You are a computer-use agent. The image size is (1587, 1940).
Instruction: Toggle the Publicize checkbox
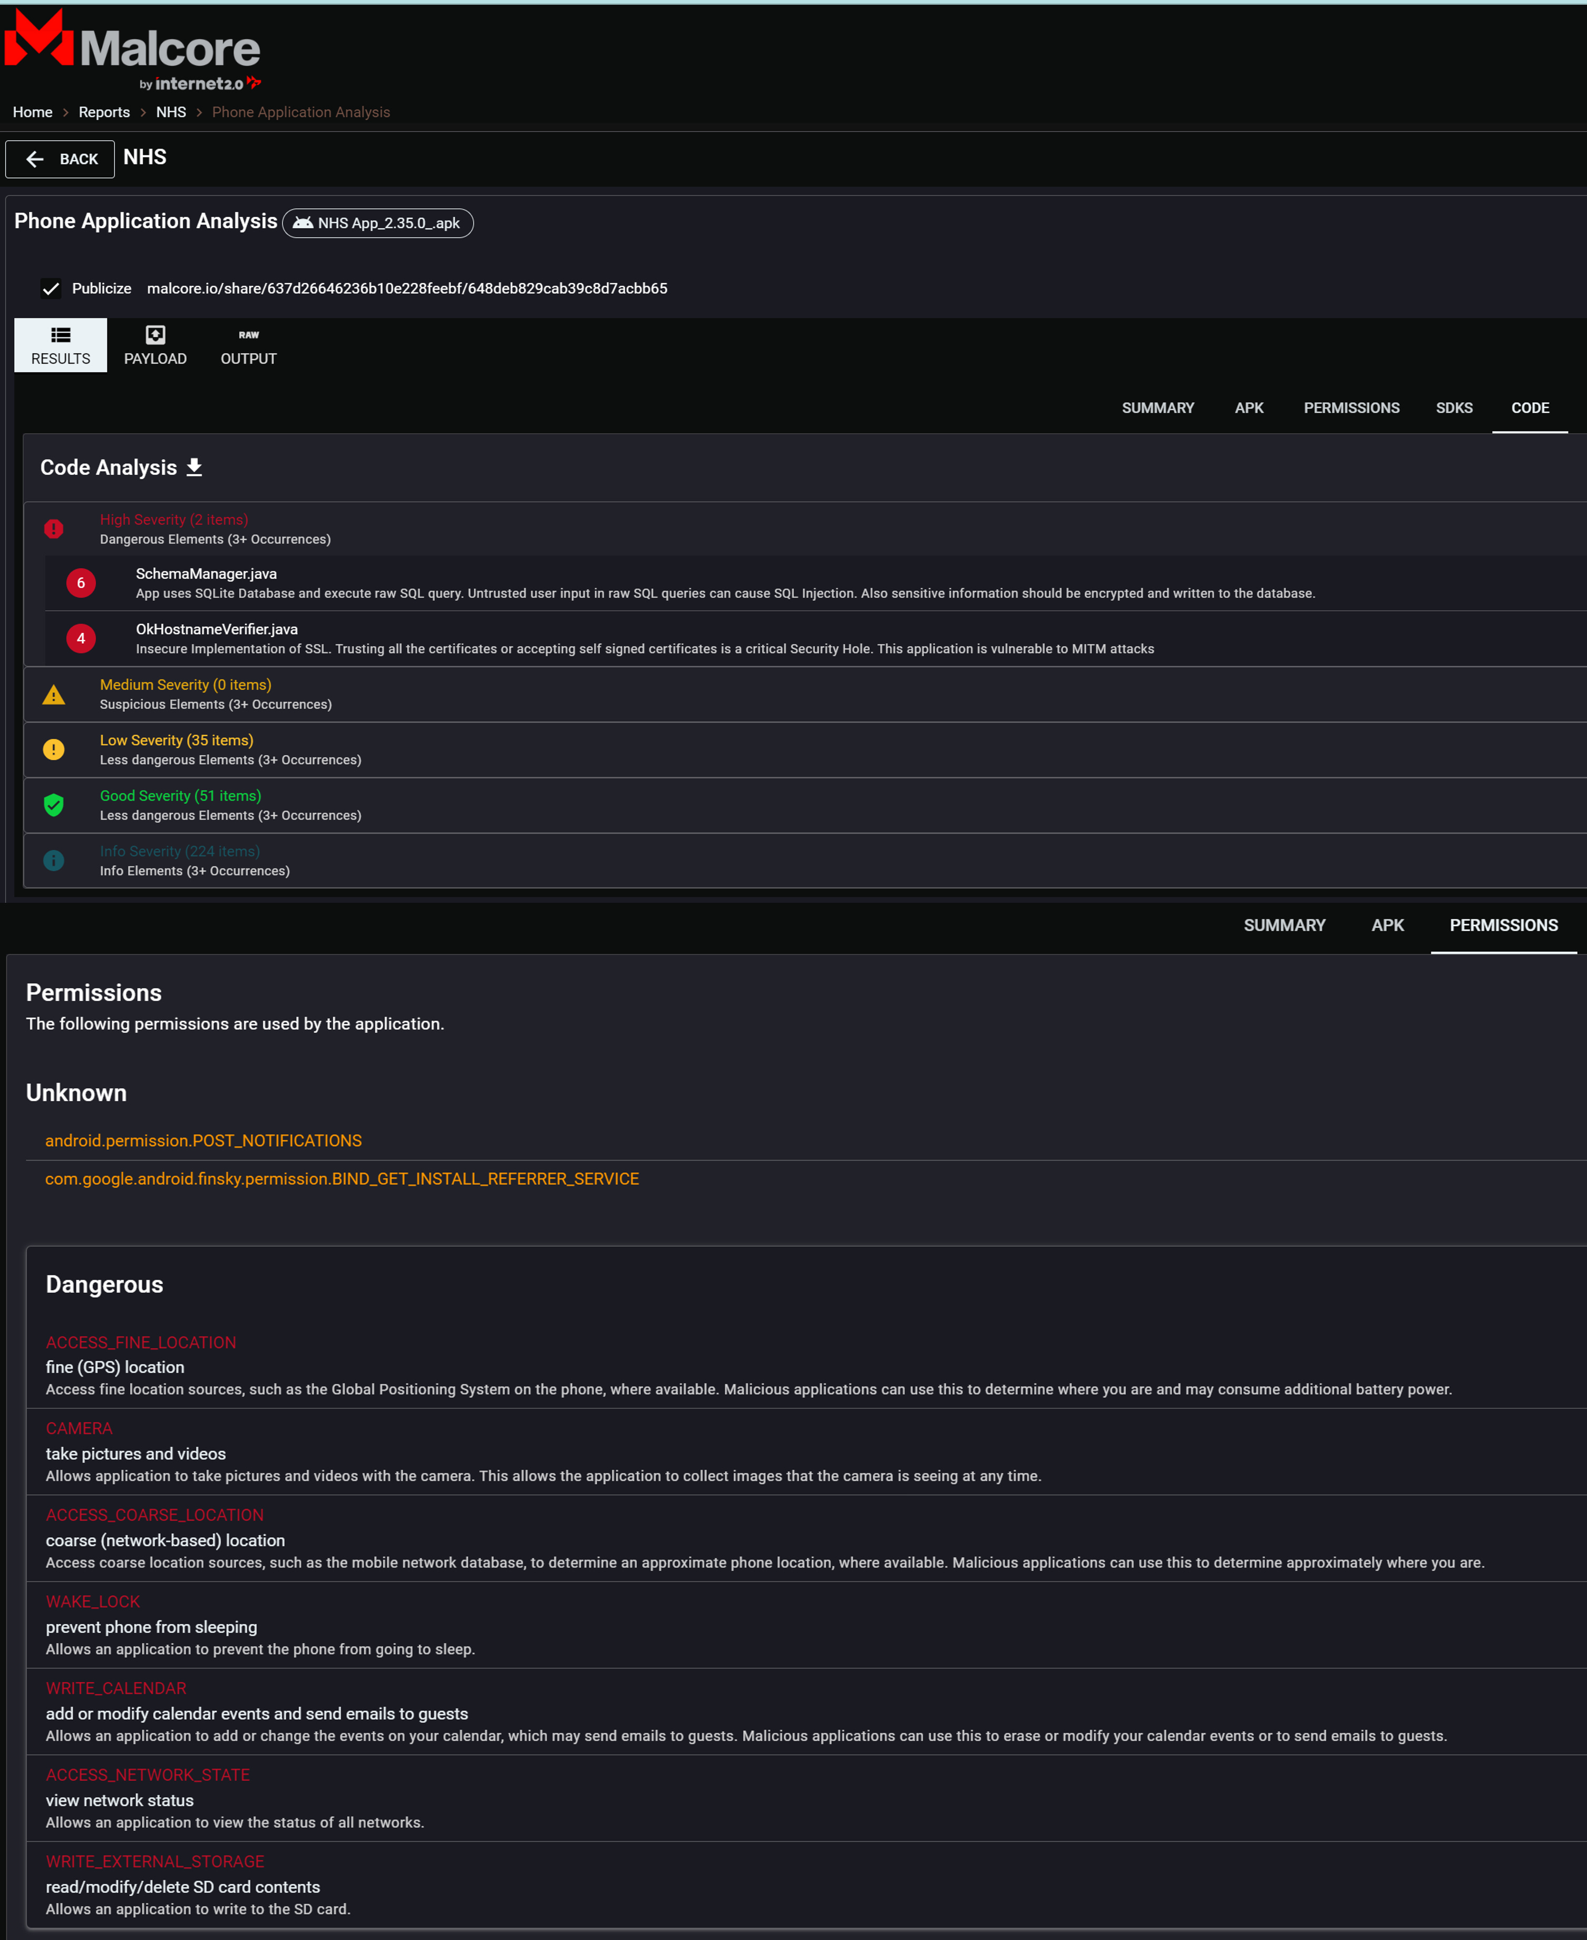click(x=51, y=289)
